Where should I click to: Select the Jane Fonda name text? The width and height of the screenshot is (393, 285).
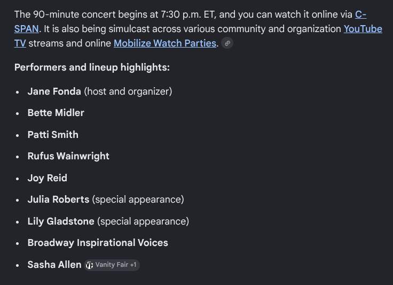tap(54, 91)
